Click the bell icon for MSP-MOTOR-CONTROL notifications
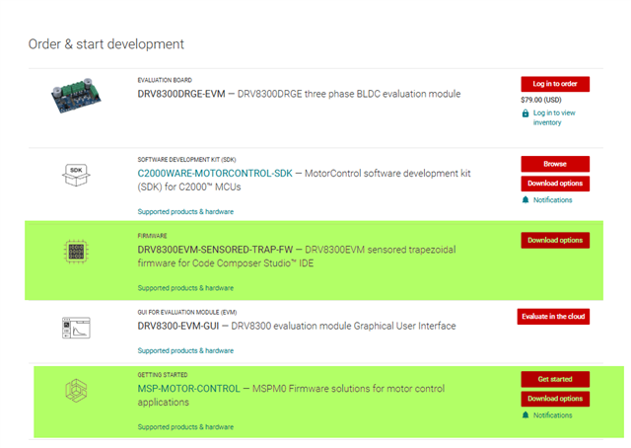The width and height of the screenshot is (631, 448). [x=526, y=415]
